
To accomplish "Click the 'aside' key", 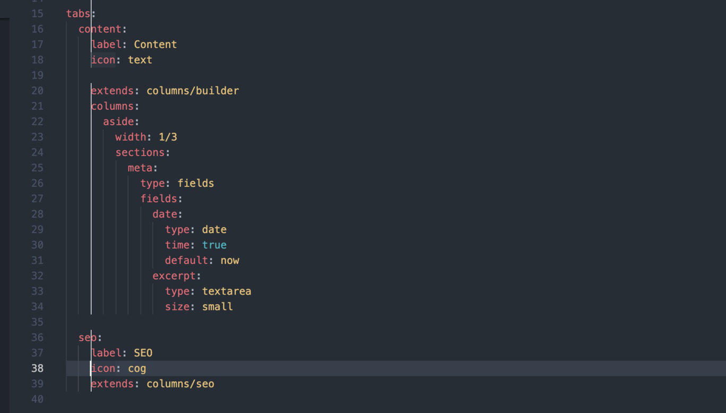I will click(x=118, y=121).
